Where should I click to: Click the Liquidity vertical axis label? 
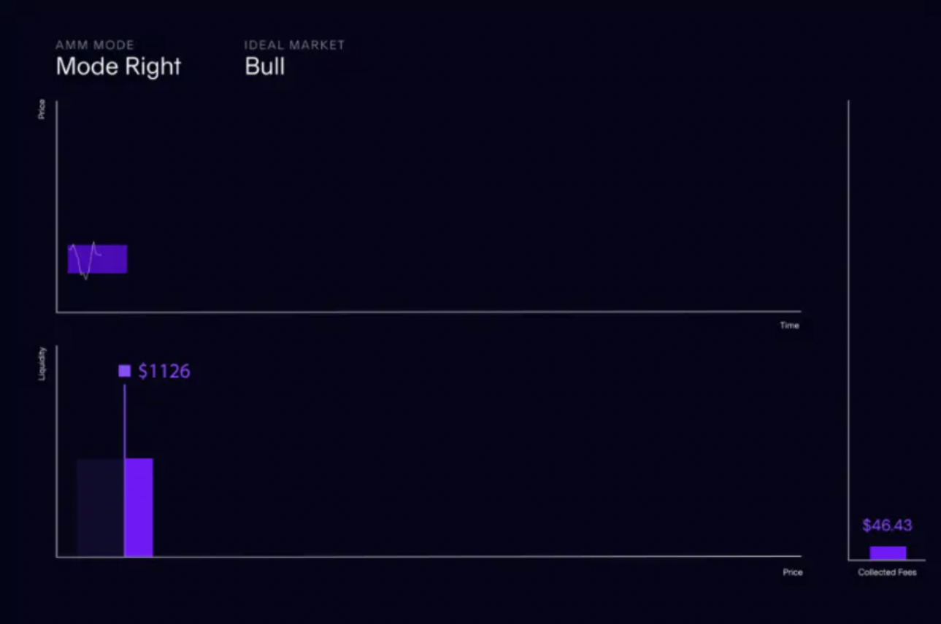pyautogui.click(x=42, y=363)
